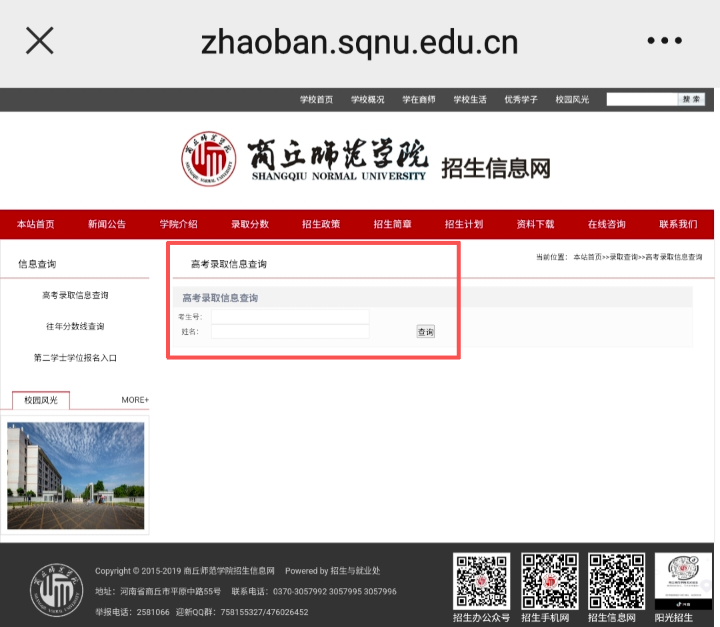This screenshot has width=720, height=627.
Task: Click the 考生号 input field
Action: coord(290,317)
